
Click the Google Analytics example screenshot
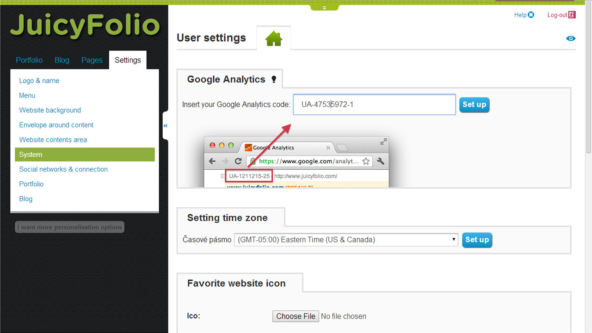click(296, 161)
